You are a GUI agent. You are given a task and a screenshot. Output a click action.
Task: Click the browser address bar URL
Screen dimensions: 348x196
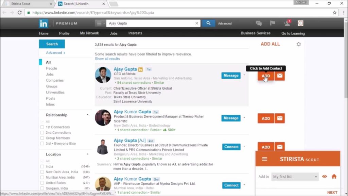point(93,13)
